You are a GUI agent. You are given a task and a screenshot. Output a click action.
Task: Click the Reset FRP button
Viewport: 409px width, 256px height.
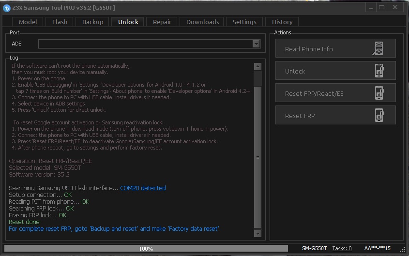point(335,115)
